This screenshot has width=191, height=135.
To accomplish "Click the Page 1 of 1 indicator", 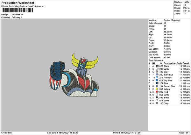I will tap(184, 133).
